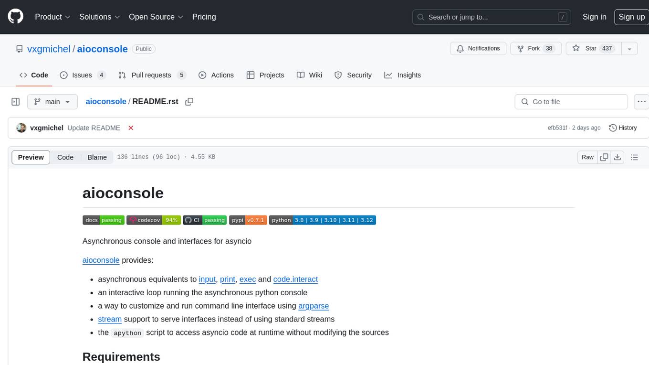Click the codecov 94% badge
This screenshot has width=649, height=365.
click(153, 220)
